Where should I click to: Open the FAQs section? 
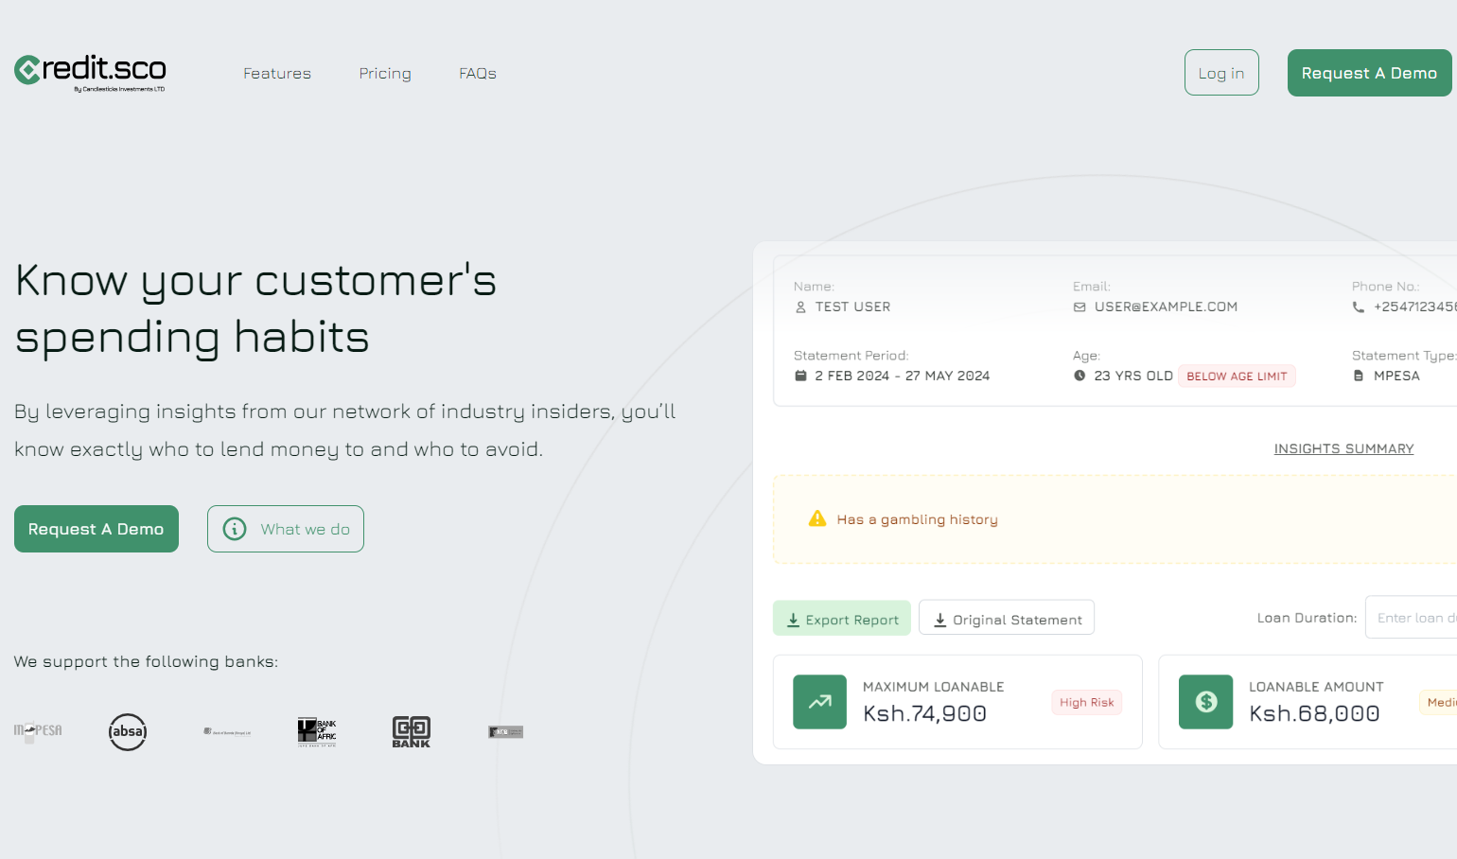(x=478, y=74)
